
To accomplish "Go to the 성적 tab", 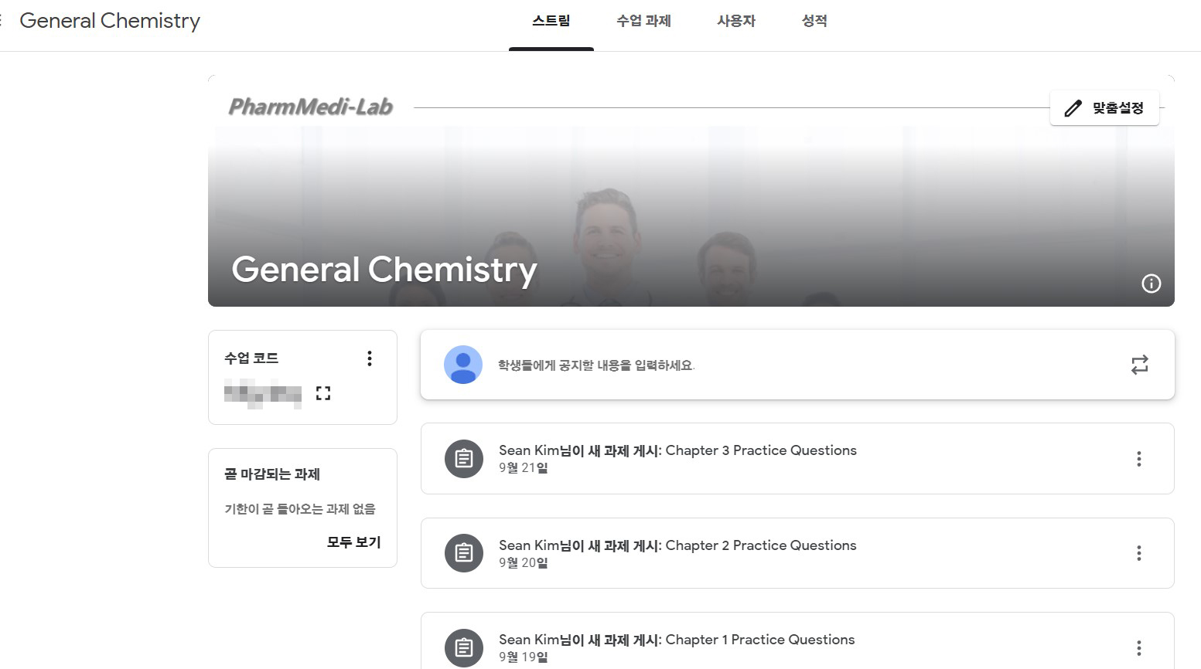I will pyautogui.click(x=814, y=22).
